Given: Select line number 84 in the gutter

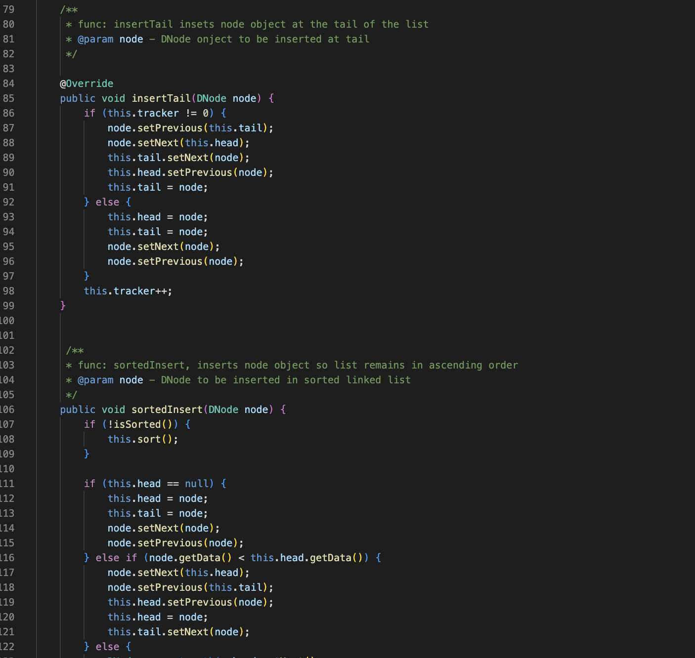Looking at the screenshot, I should [x=8, y=83].
